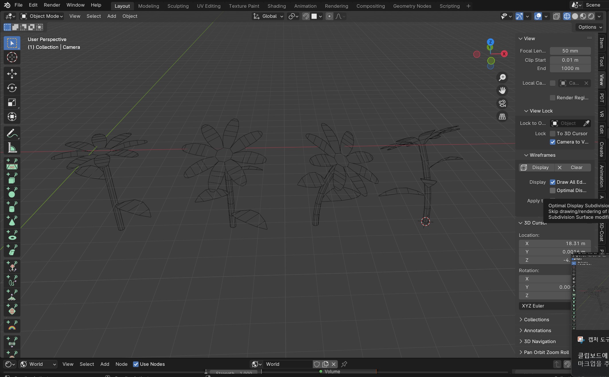Edit the Focal Length 50 mm field
Viewport: 609px width, 377px height.
pyautogui.click(x=570, y=51)
